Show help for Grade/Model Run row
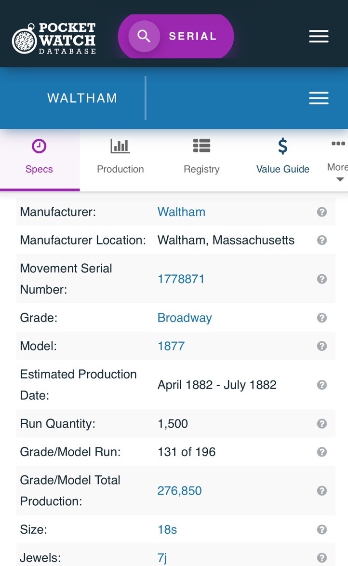 tap(322, 452)
